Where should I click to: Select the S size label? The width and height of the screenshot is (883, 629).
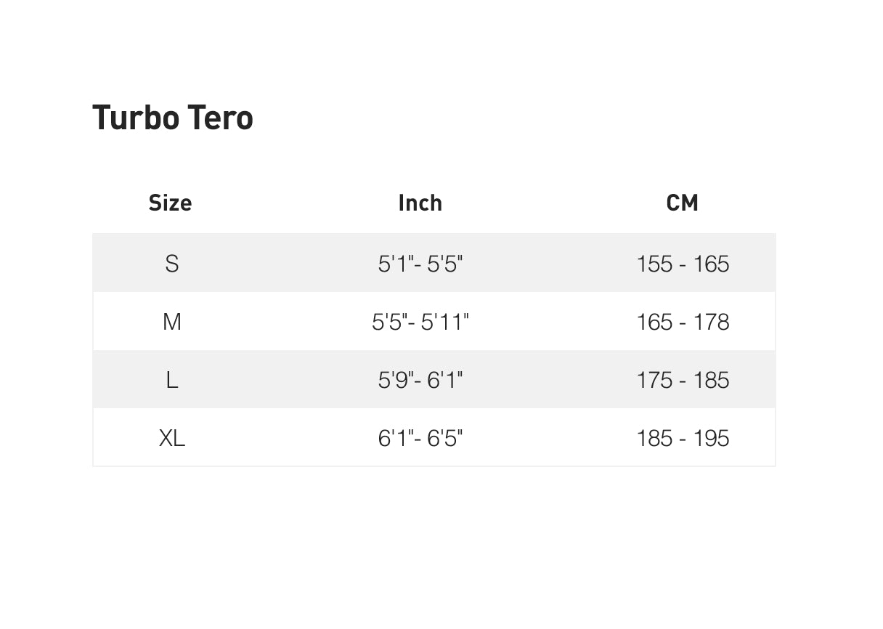pyautogui.click(x=171, y=264)
